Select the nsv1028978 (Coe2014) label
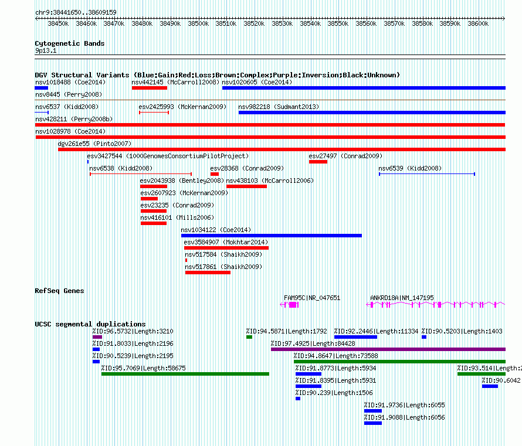The image size is (522, 446). (x=70, y=131)
